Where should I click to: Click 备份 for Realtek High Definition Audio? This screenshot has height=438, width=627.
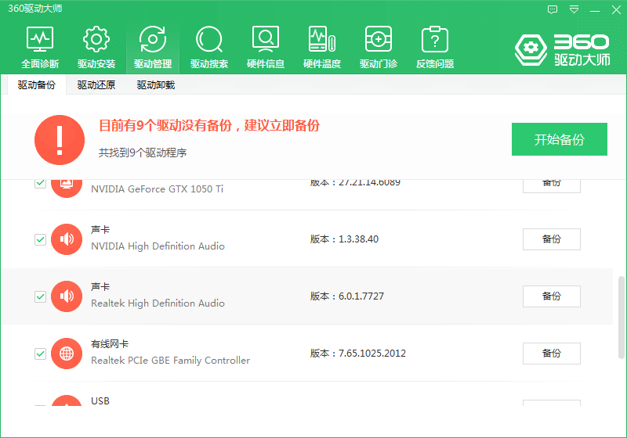[x=552, y=296]
